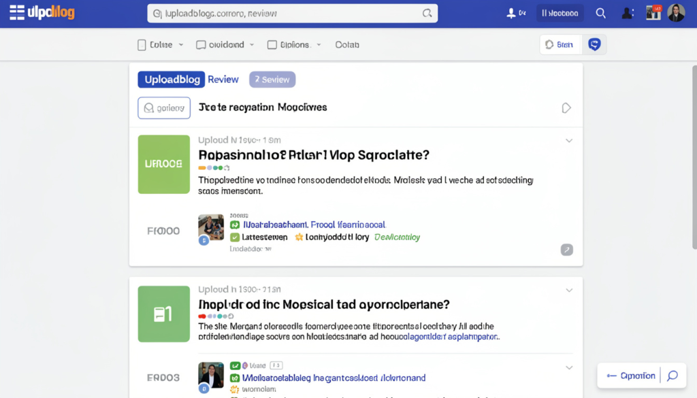Viewport: 697px width, 398px height.
Task: Open the hamburger menu beside the ulpdlog logo
Action: click(x=16, y=12)
